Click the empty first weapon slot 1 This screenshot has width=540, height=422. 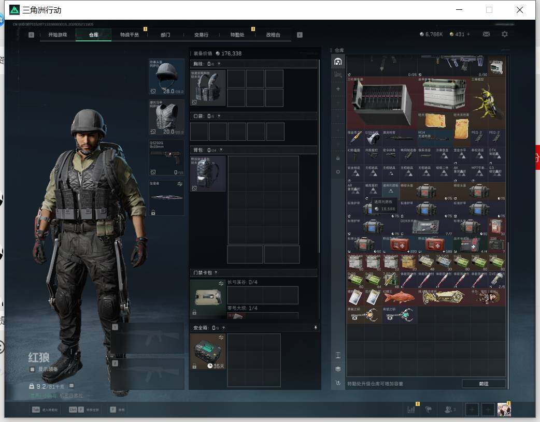(147, 339)
